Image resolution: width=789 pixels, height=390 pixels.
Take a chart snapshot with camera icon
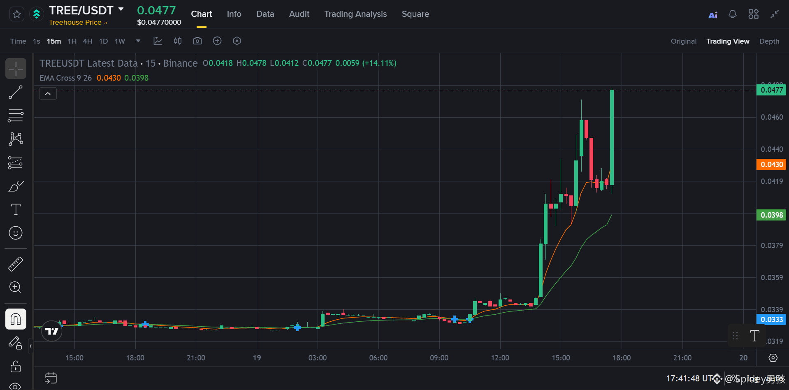pyautogui.click(x=197, y=41)
